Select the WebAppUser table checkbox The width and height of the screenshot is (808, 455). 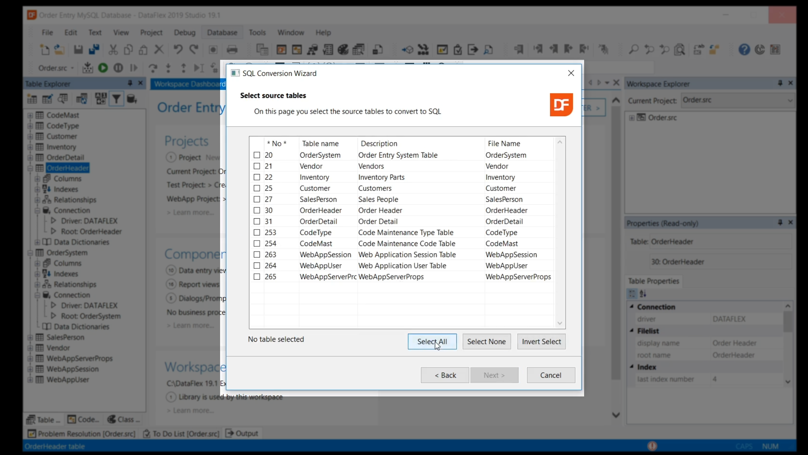pyautogui.click(x=257, y=266)
